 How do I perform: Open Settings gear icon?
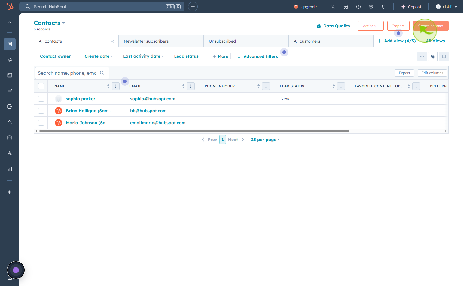pos(371,7)
